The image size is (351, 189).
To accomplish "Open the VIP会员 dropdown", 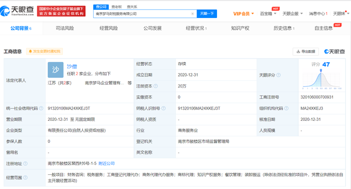I will point(243,14).
